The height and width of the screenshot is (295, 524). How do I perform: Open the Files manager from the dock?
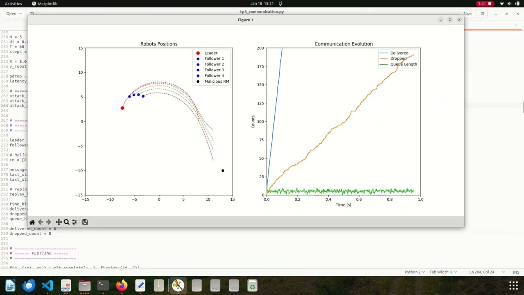(84, 286)
